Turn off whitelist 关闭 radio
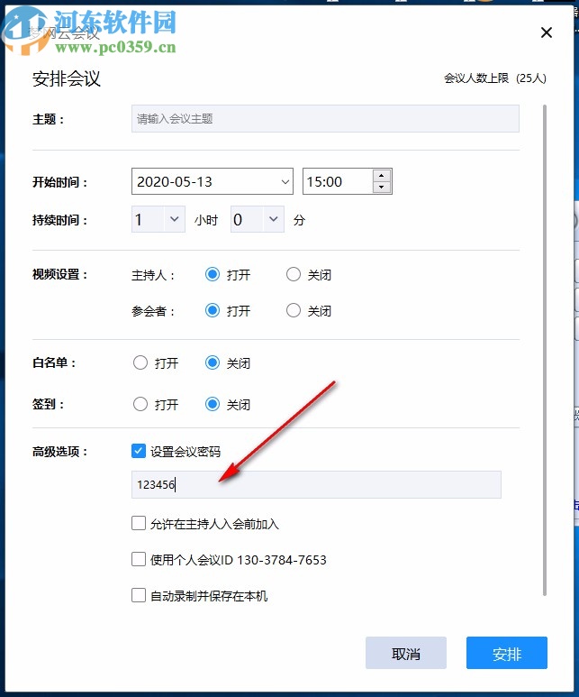The image size is (579, 697). [x=213, y=362]
